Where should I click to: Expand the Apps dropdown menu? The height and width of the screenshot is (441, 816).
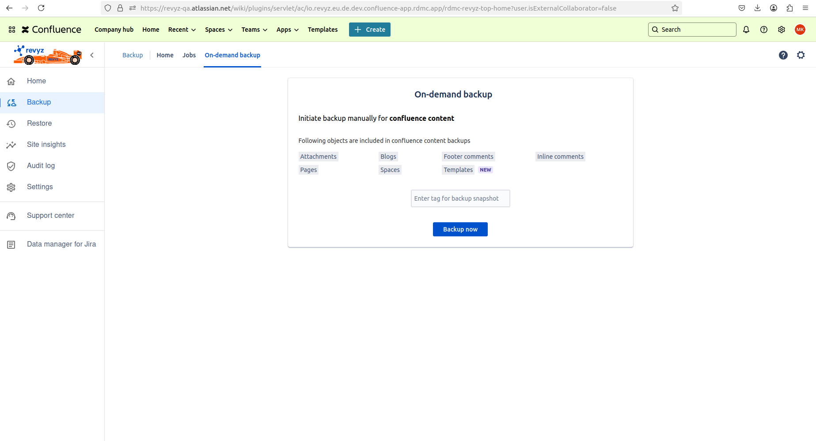287,30
